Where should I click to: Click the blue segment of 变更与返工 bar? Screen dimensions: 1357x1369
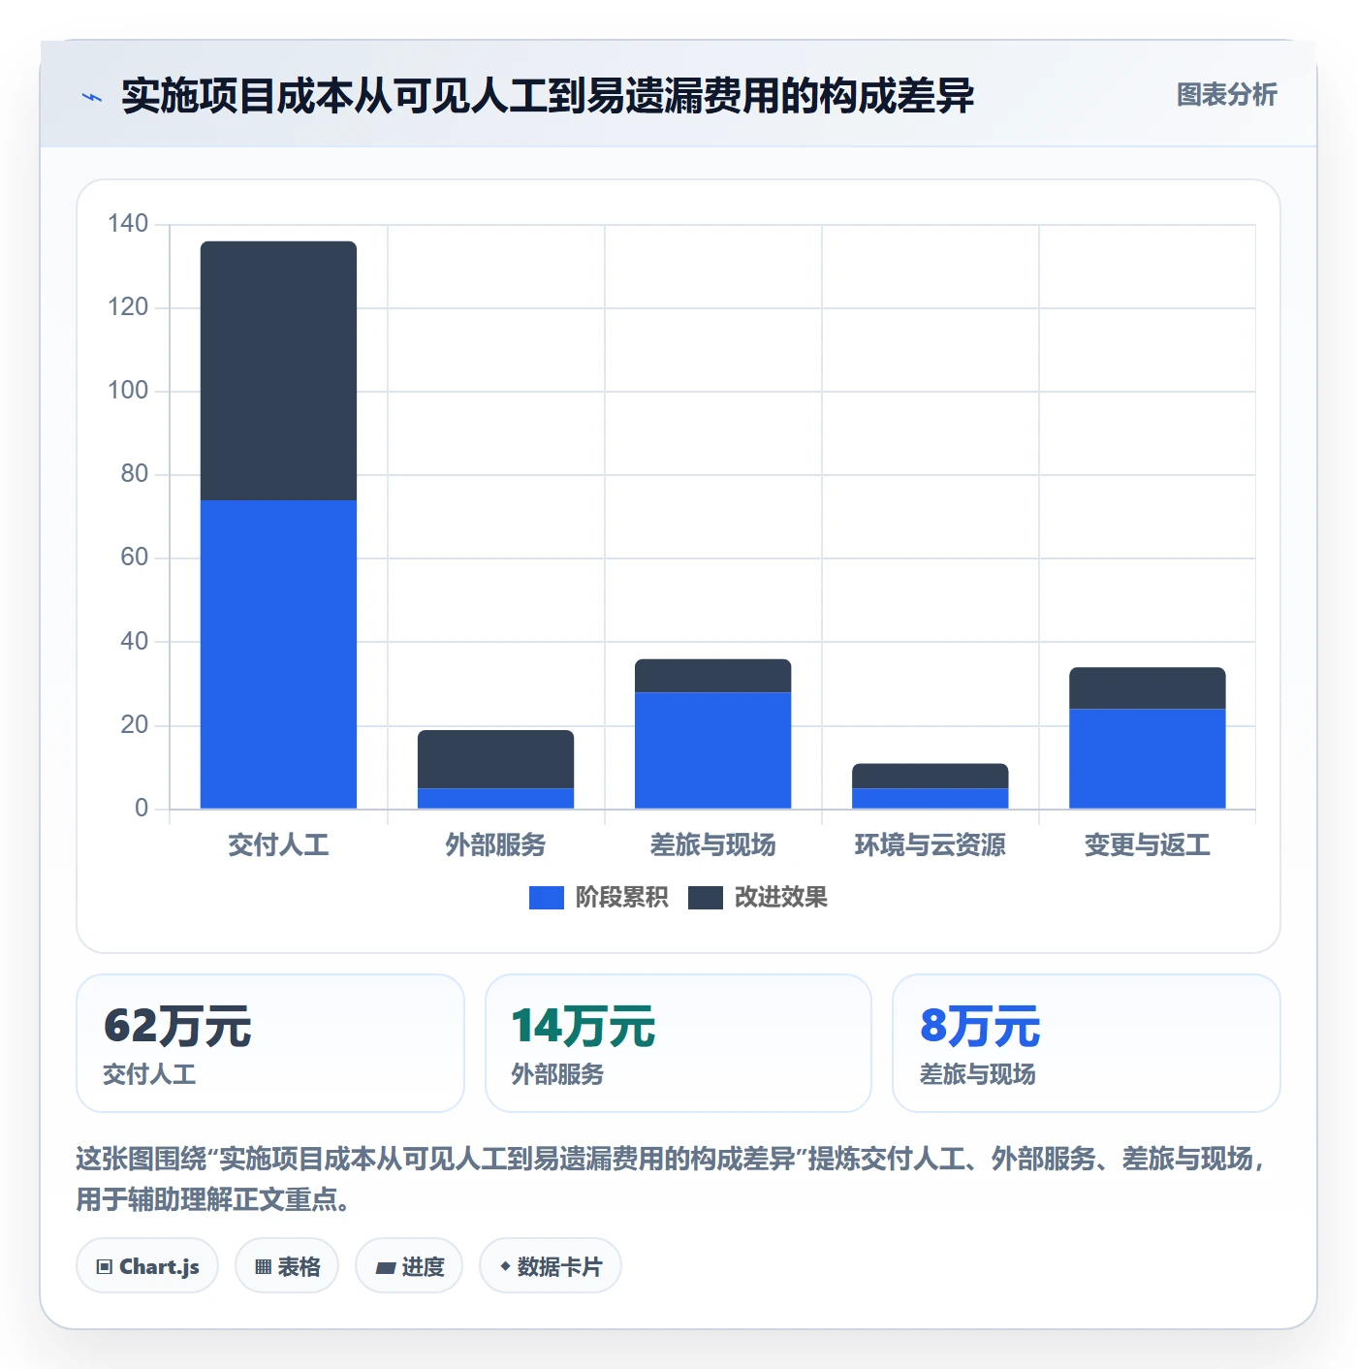tap(1147, 759)
